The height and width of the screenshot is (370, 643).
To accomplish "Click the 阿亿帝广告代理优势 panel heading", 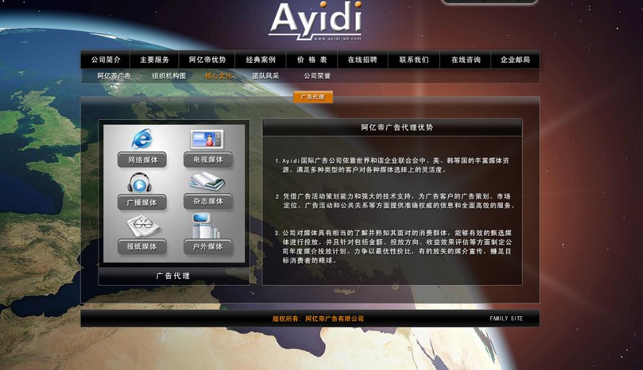I will pyautogui.click(x=397, y=128).
